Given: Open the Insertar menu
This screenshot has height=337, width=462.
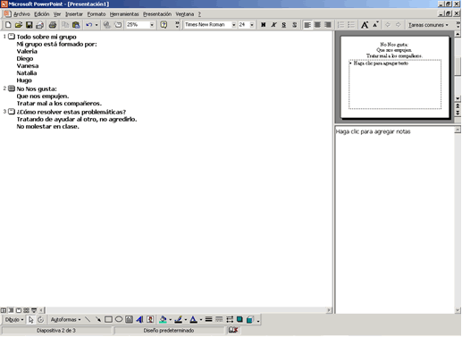Looking at the screenshot, I should (74, 14).
